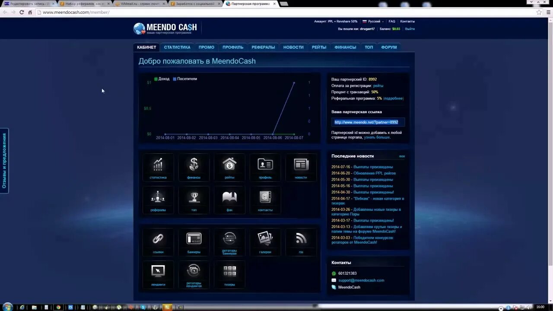553x311 pixels.
Task: Open Chrome from the taskbar
Action: click(58, 307)
